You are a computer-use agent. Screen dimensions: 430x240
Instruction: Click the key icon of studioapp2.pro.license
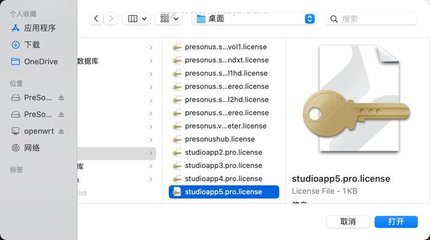click(x=177, y=152)
